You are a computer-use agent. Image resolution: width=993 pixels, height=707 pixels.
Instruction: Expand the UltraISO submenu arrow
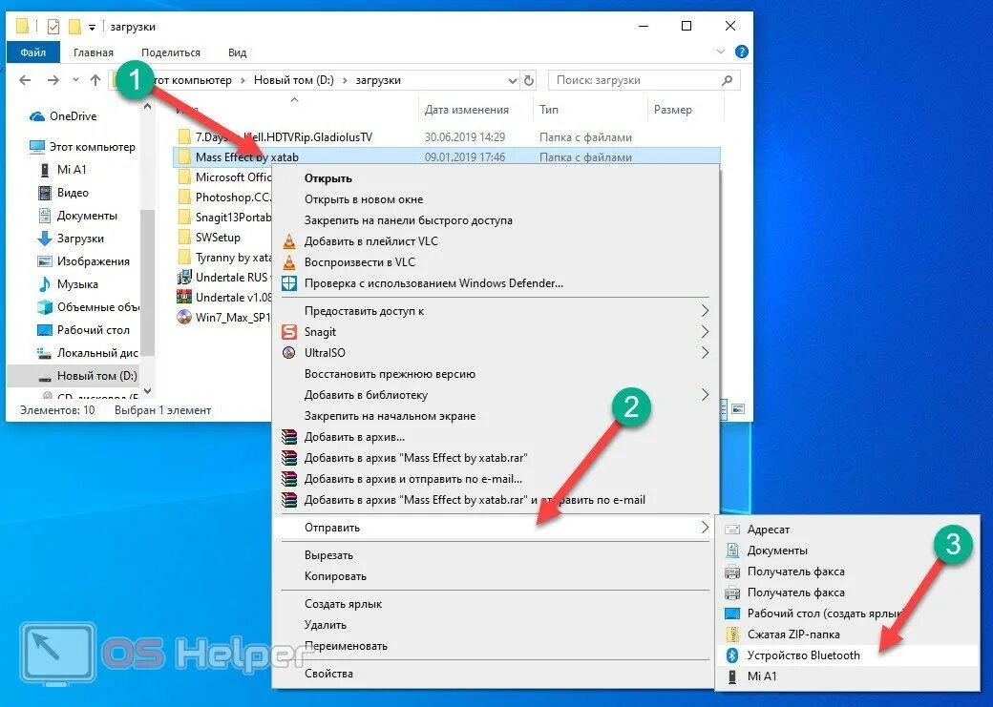point(705,353)
